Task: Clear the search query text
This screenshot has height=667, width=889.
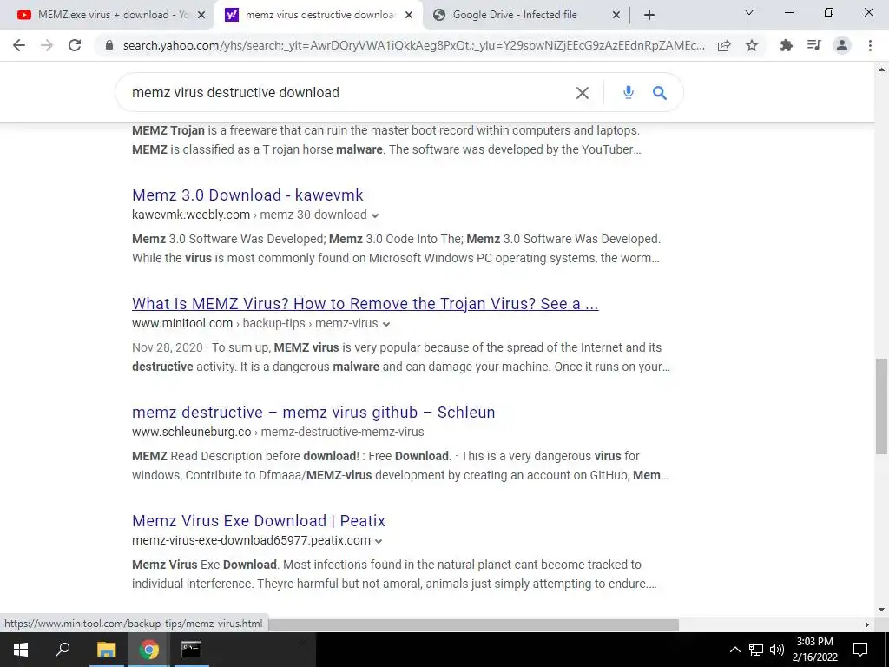Action: pyautogui.click(x=583, y=93)
